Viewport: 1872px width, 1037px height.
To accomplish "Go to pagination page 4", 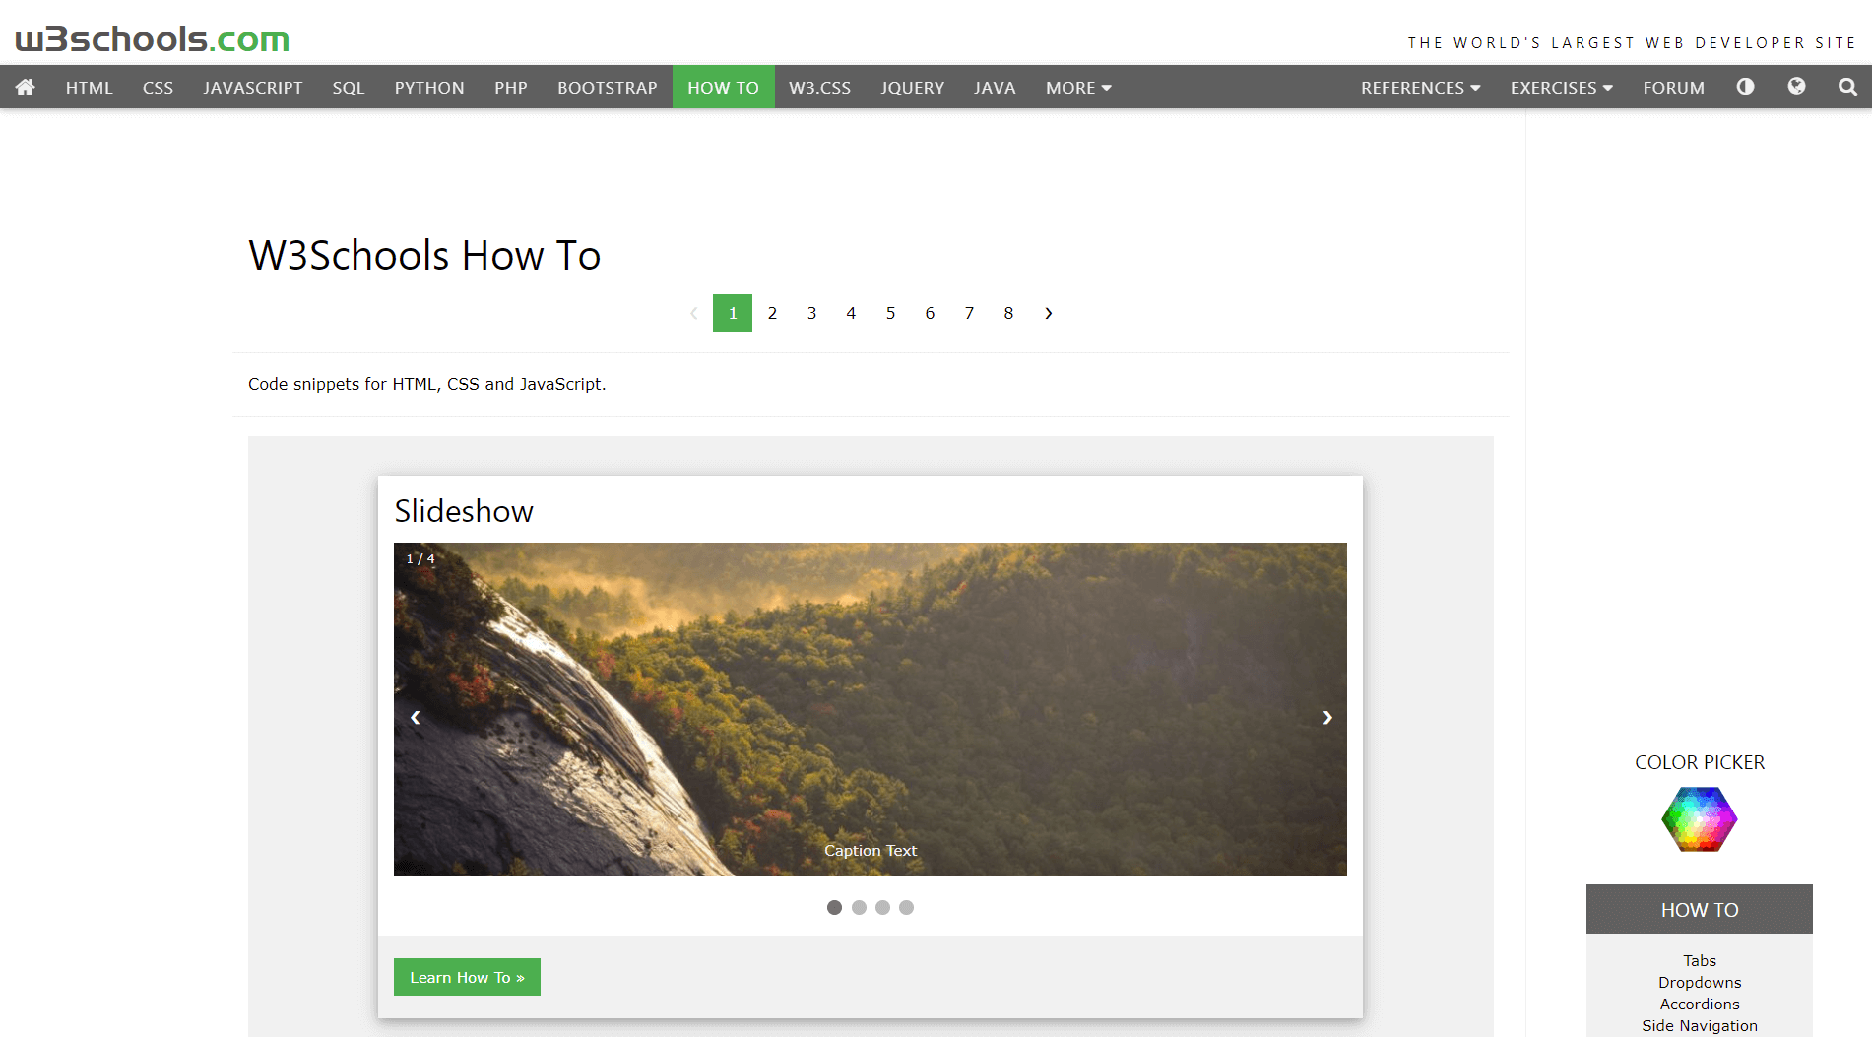I will click(851, 313).
